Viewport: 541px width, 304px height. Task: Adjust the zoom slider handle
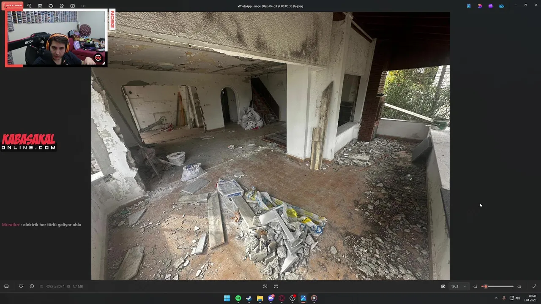(486, 286)
